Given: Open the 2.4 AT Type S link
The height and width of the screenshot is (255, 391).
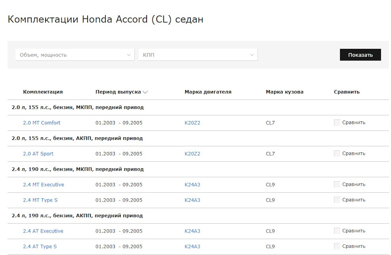Looking at the screenshot, I should click(x=40, y=246).
